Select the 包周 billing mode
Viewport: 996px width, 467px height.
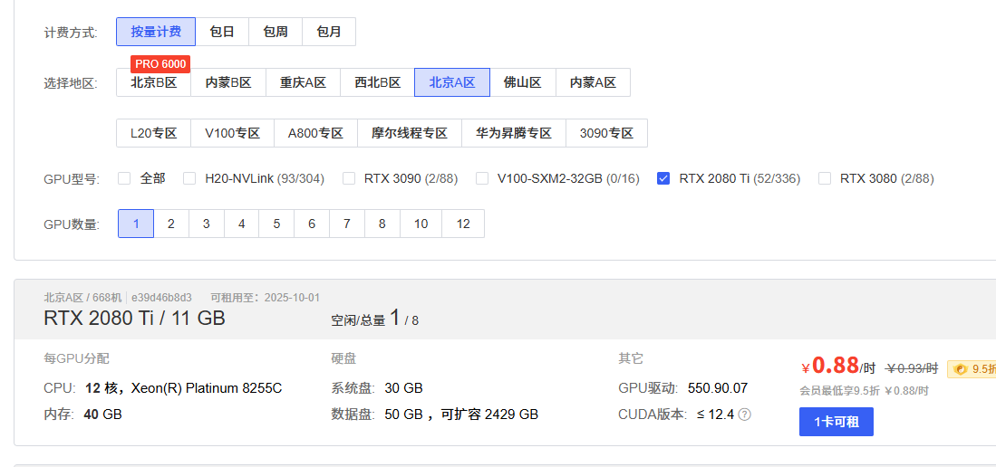276,32
